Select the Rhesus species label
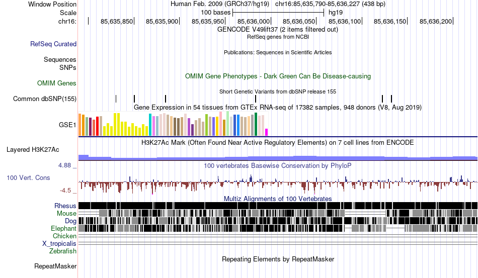The width and height of the screenshot is (478, 278). [65, 206]
